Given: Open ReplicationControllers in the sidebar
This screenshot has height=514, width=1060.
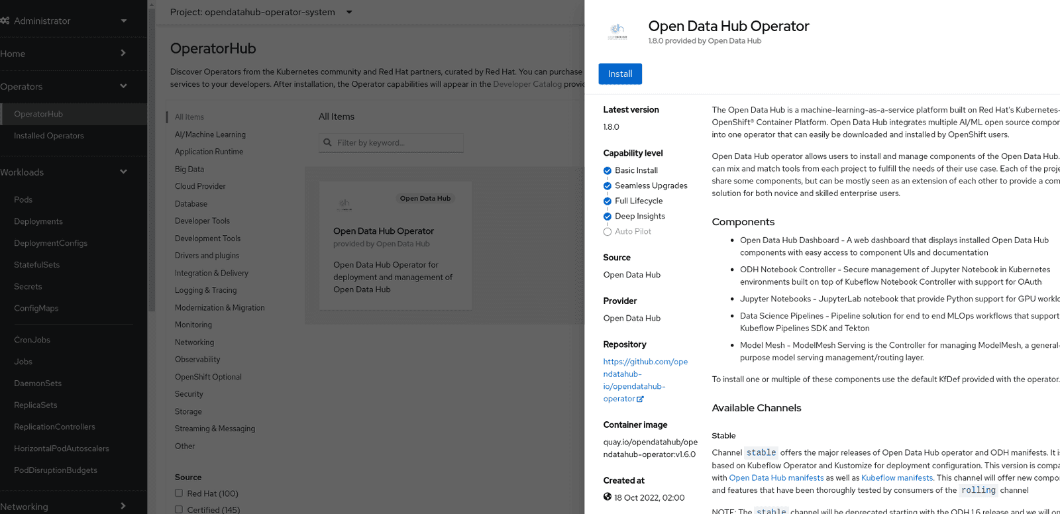Looking at the screenshot, I should coord(54,427).
